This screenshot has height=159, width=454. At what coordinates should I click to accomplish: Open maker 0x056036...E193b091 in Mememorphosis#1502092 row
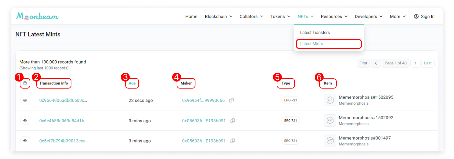pyautogui.click(x=204, y=121)
